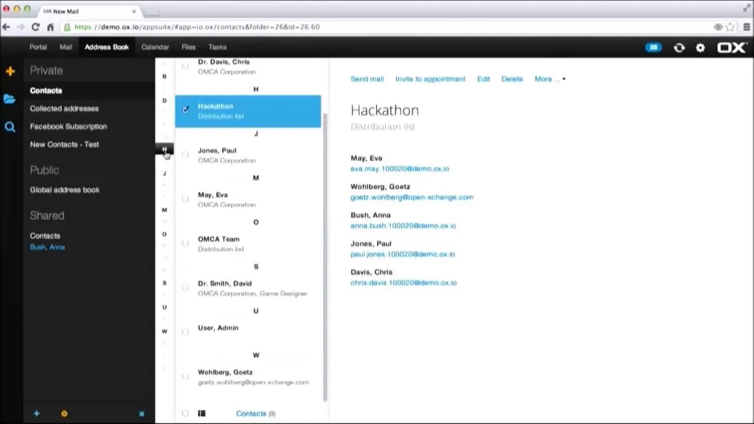
Task: Click the blue plus add folder icon
Action: coord(37,413)
